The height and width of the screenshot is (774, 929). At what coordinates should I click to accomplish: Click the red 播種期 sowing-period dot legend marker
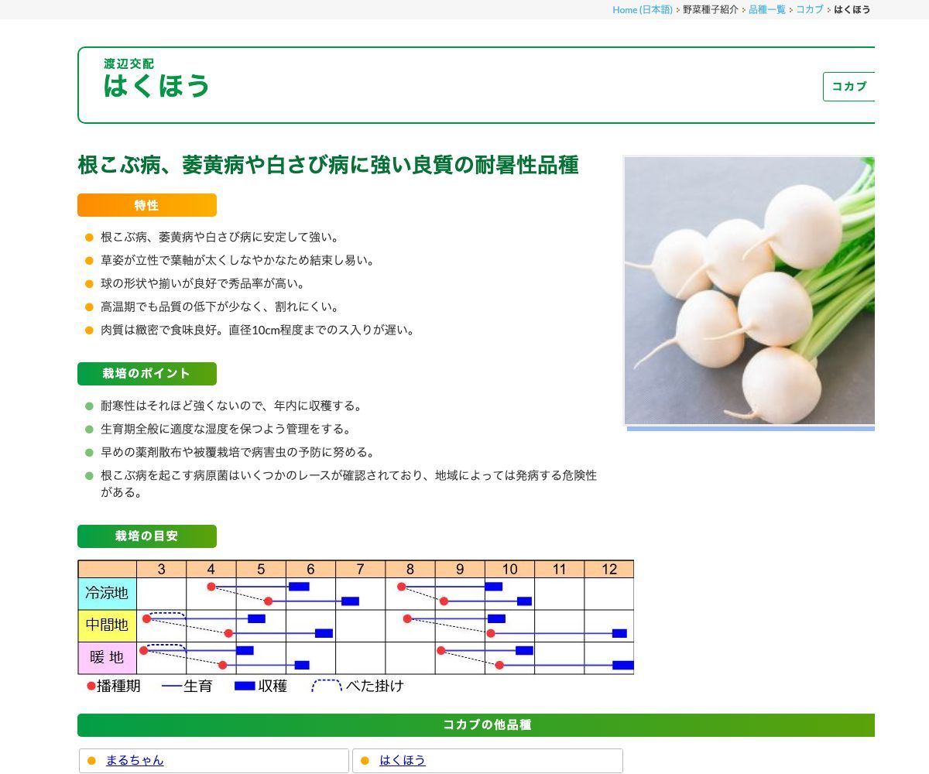[x=91, y=686]
